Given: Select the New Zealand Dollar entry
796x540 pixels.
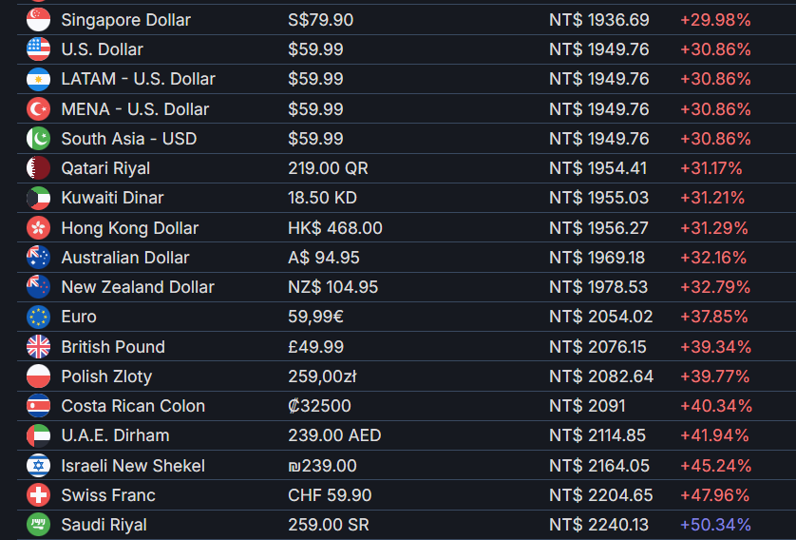Looking at the screenshot, I should (x=138, y=287).
